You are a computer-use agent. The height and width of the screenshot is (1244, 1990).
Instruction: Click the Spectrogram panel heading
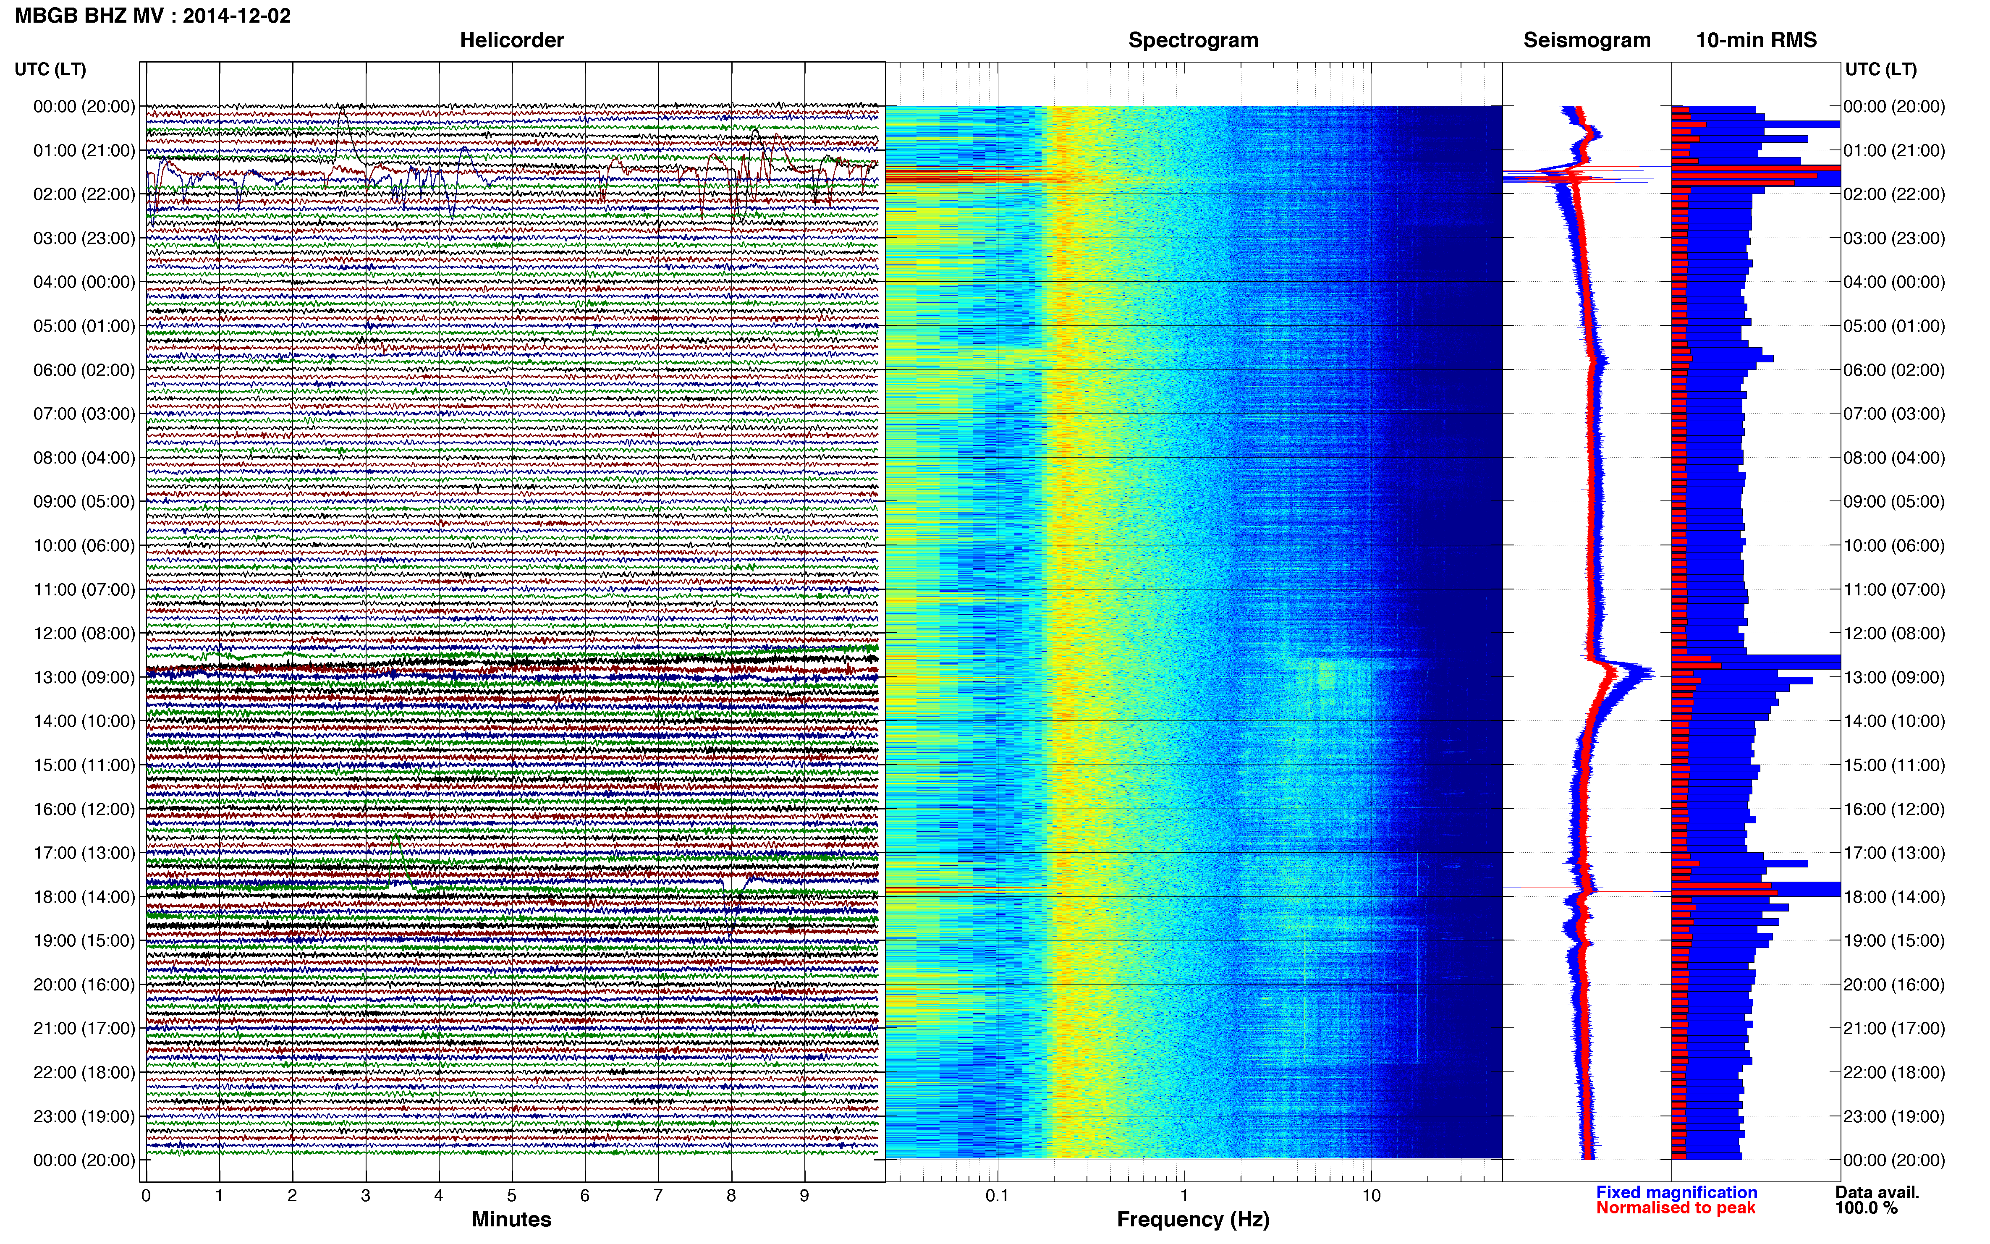click(x=1193, y=40)
